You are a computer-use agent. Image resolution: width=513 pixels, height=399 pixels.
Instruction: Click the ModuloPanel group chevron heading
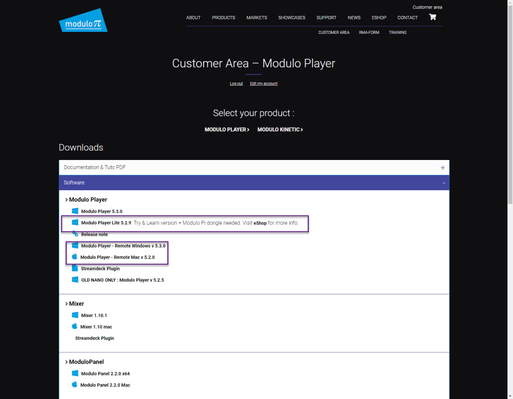pyautogui.click(x=85, y=362)
